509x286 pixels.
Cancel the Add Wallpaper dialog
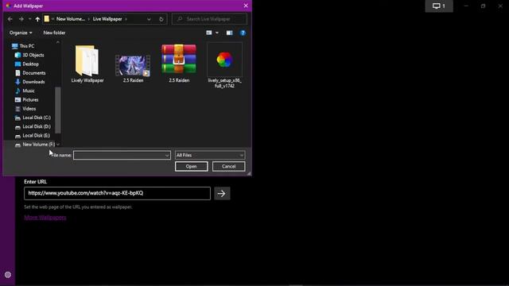pos(228,166)
